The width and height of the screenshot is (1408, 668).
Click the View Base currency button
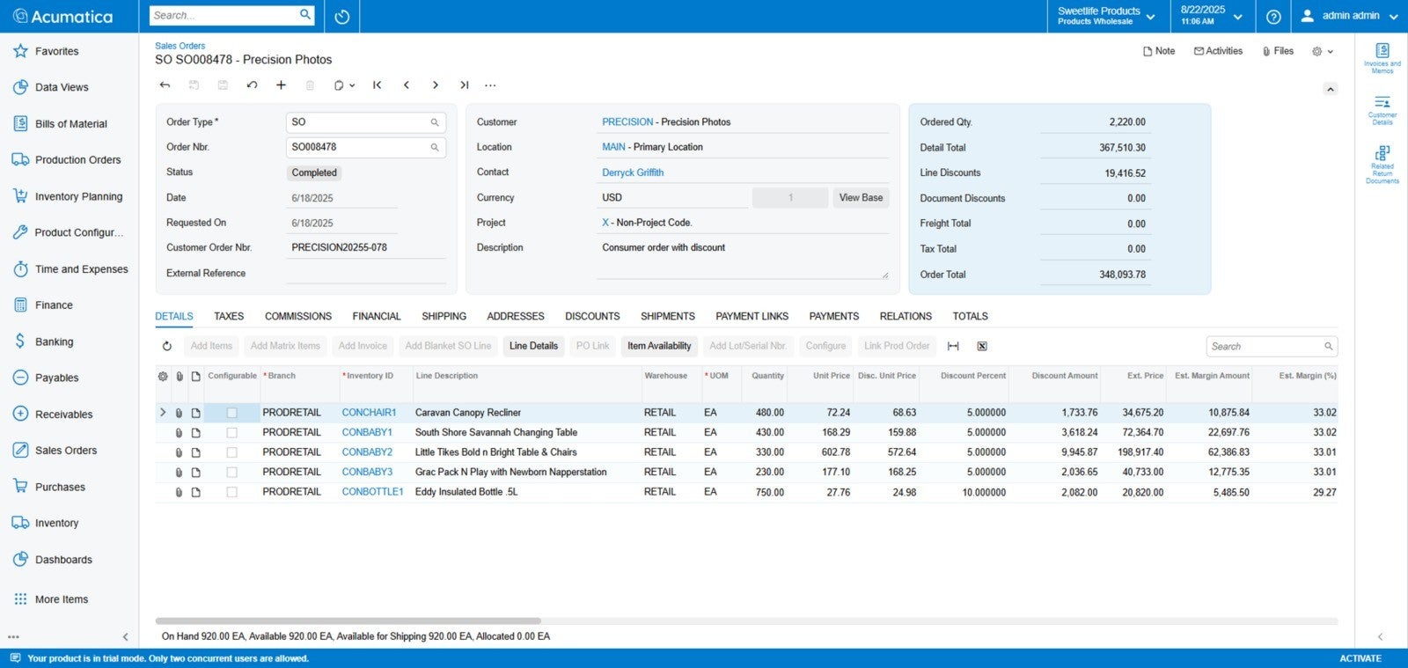tap(861, 198)
